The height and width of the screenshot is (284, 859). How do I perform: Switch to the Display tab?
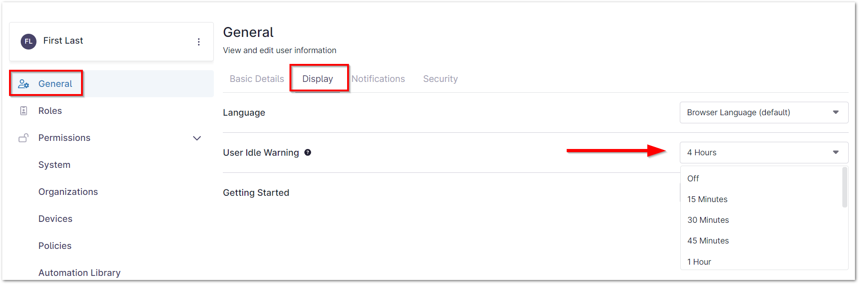(x=317, y=79)
